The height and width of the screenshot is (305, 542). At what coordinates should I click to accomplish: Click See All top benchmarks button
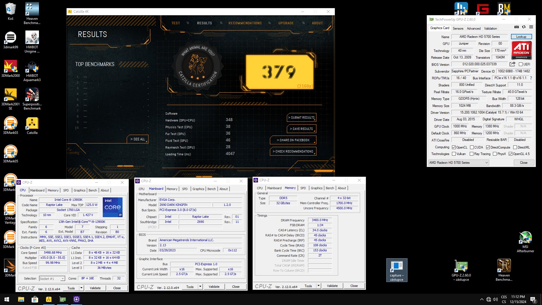137,139
